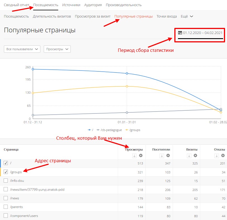Sort Посетители column with arrow icon

(162, 156)
